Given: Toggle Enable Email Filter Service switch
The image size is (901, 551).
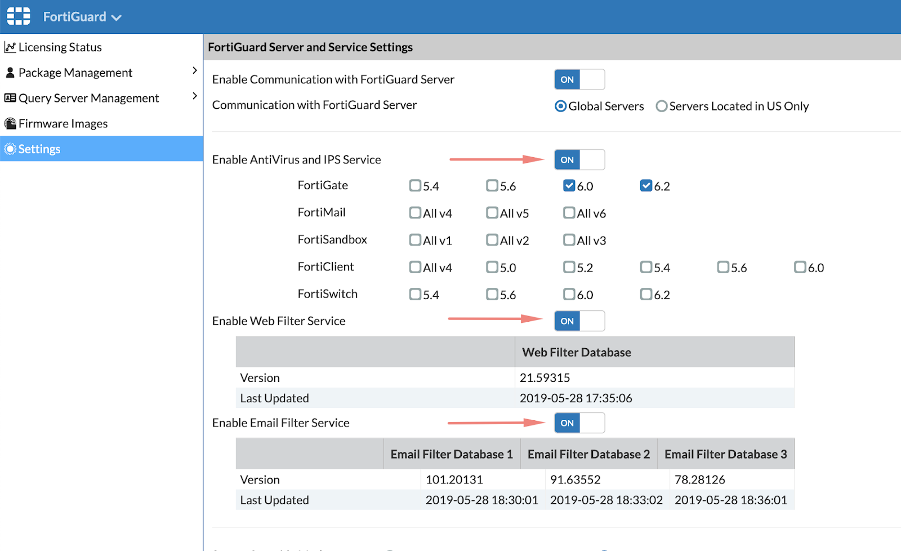Looking at the screenshot, I should click(579, 423).
